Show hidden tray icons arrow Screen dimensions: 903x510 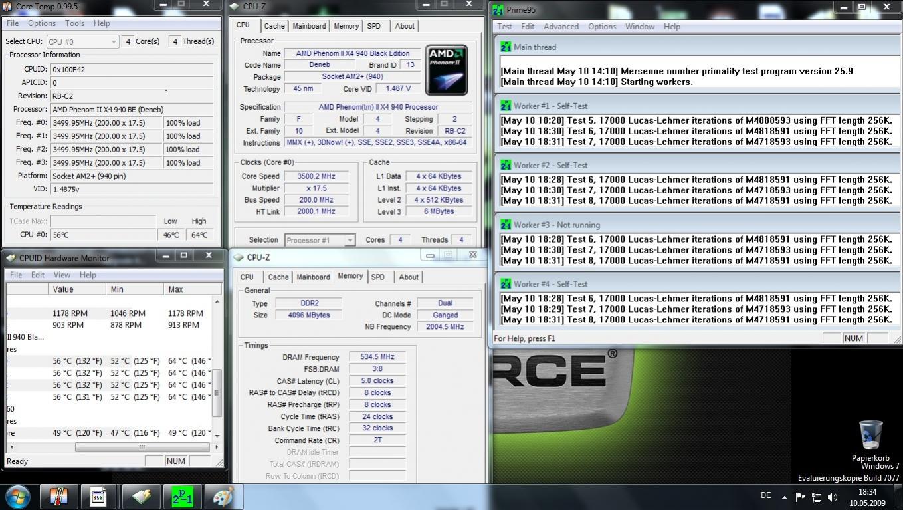(784, 497)
